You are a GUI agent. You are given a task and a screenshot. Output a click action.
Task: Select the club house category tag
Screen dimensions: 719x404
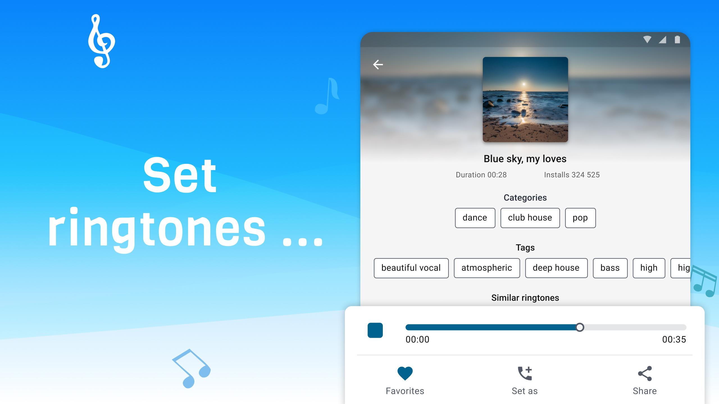529,217
